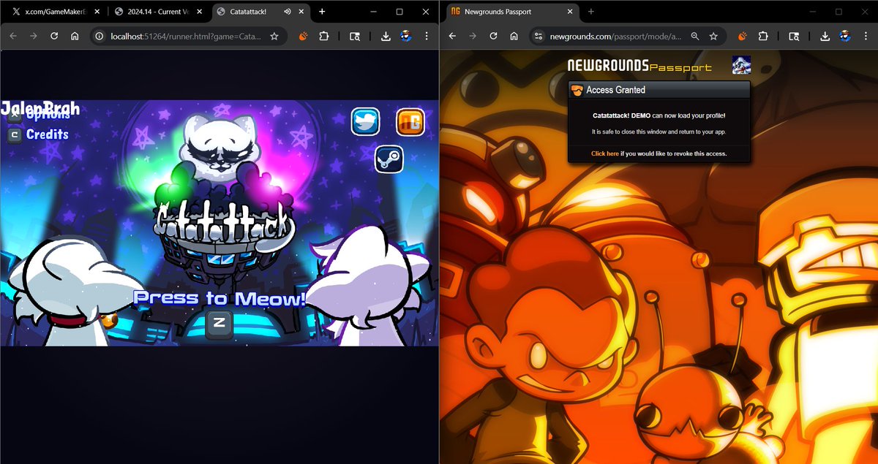This screenshot has height=464, width=878.
Task: Close the 2024.14 - Current Version tab
Action: pyautogui.click(x=200, y=12)
